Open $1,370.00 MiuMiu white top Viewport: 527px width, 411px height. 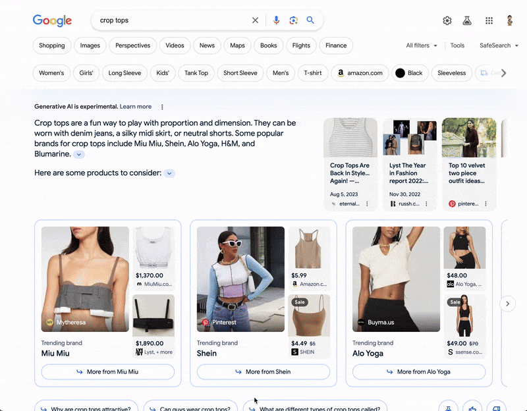pos(153,258)
